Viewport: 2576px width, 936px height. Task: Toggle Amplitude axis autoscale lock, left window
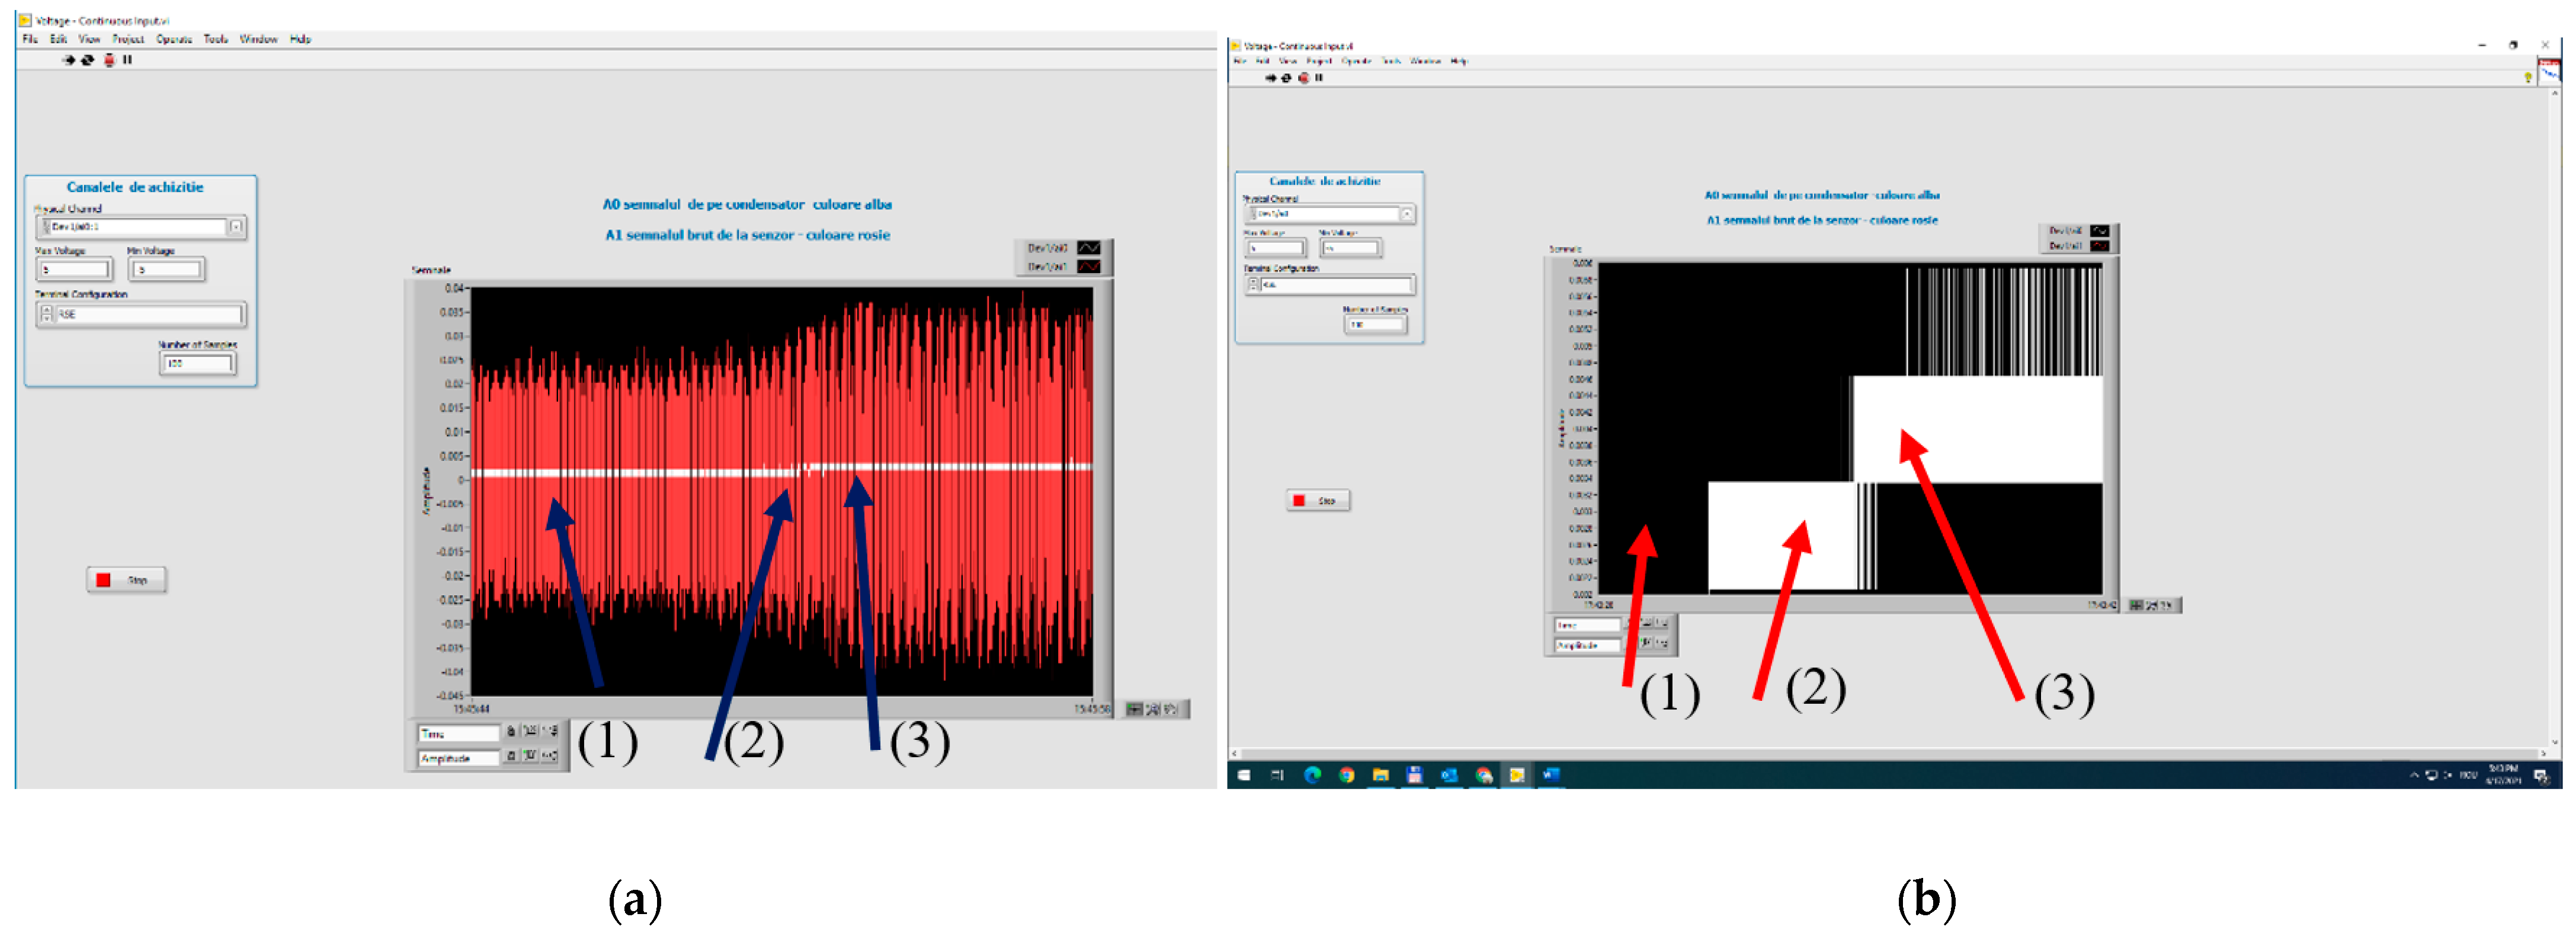pyautogui.click(x=511, y=756)
